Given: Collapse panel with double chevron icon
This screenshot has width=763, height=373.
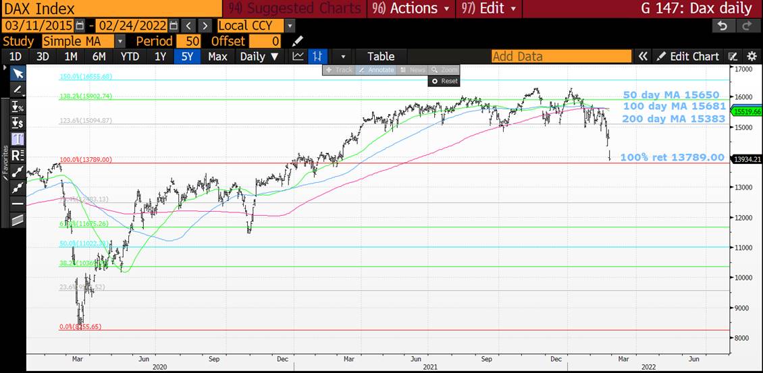Looking at the screenshot, I should point(643,57).
